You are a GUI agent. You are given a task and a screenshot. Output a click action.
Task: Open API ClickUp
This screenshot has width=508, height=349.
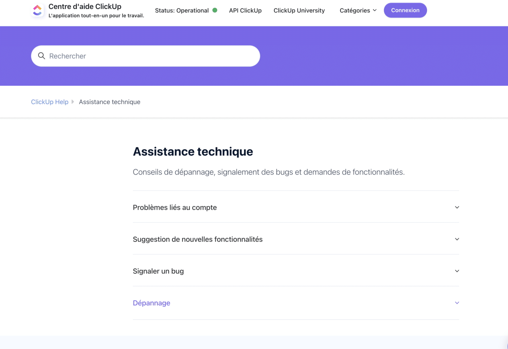coord(245,10)
